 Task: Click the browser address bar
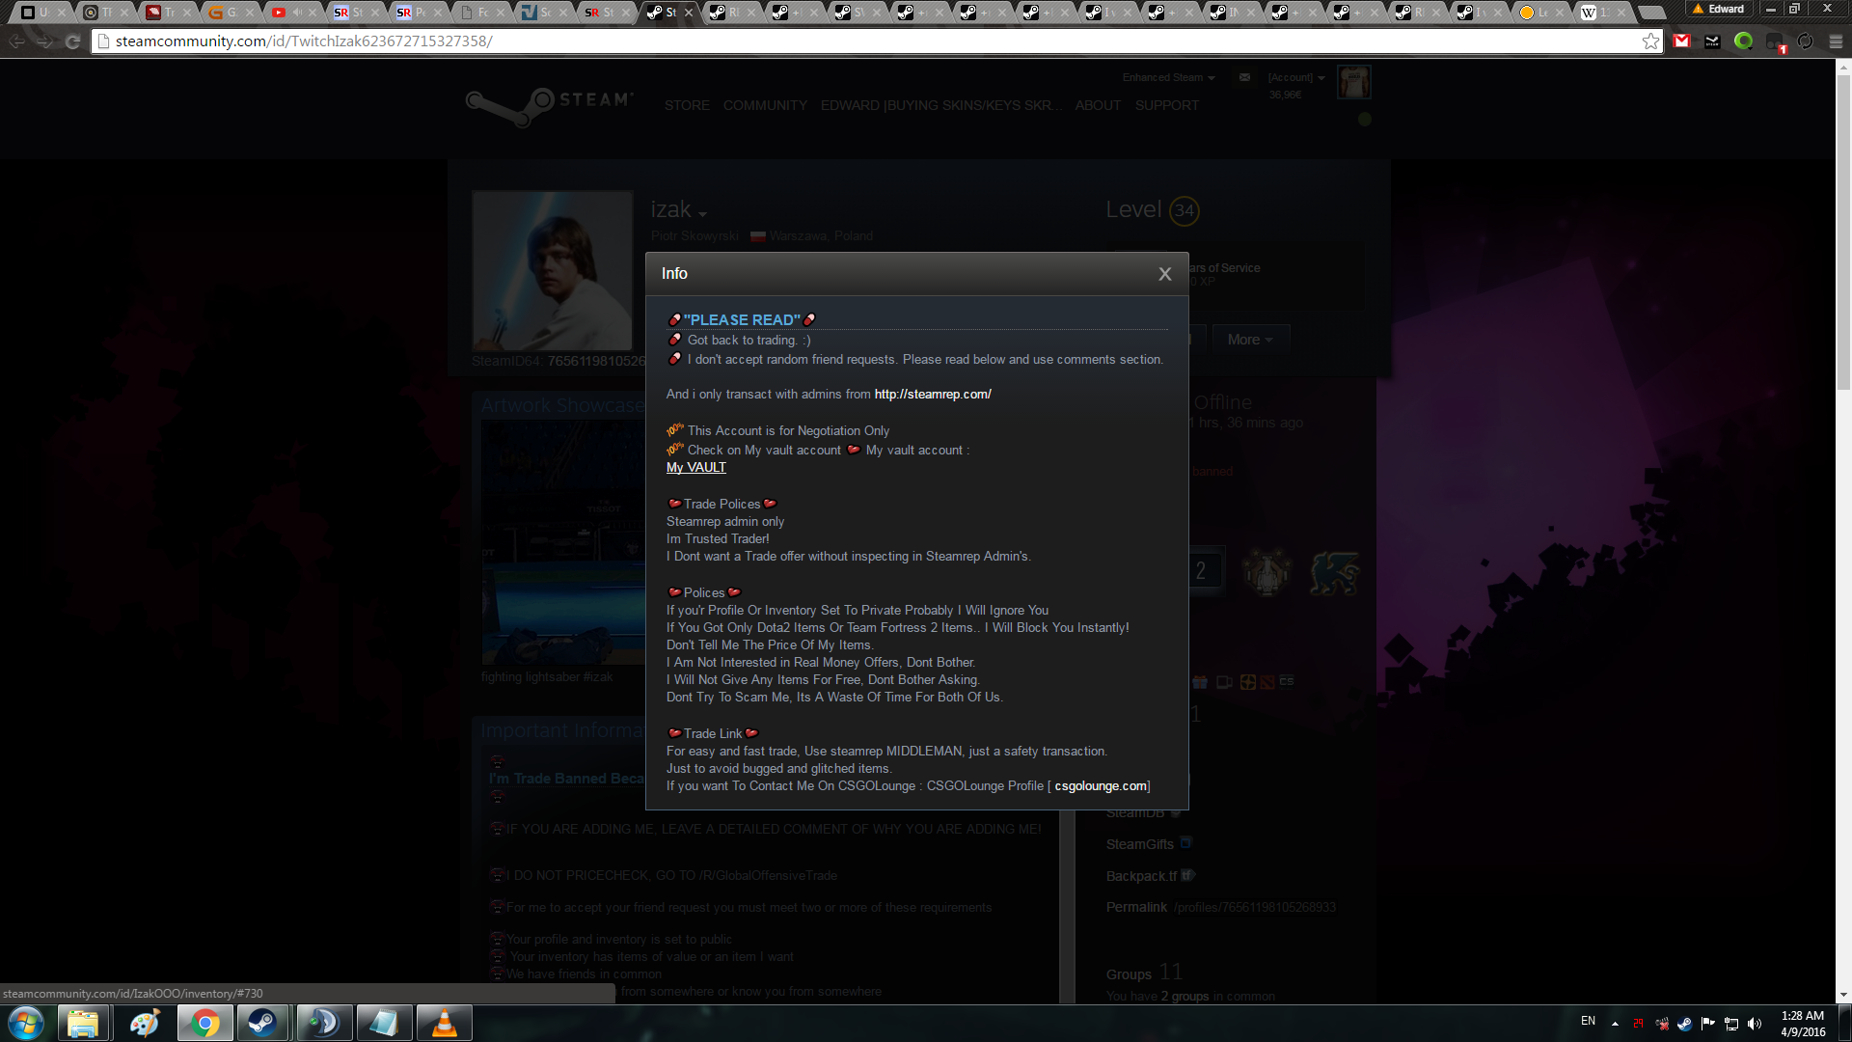772,41
